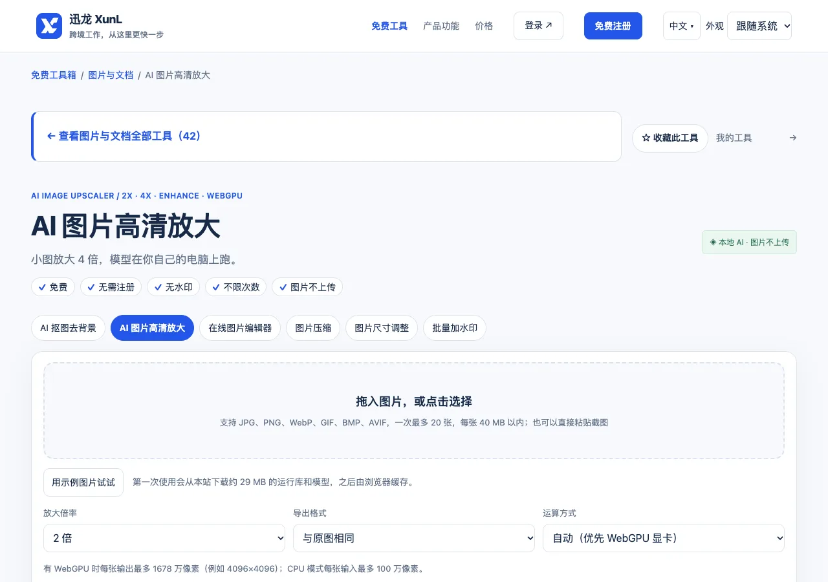Open the 跟随系统 appearance dropdown

[x=759, y=26]
